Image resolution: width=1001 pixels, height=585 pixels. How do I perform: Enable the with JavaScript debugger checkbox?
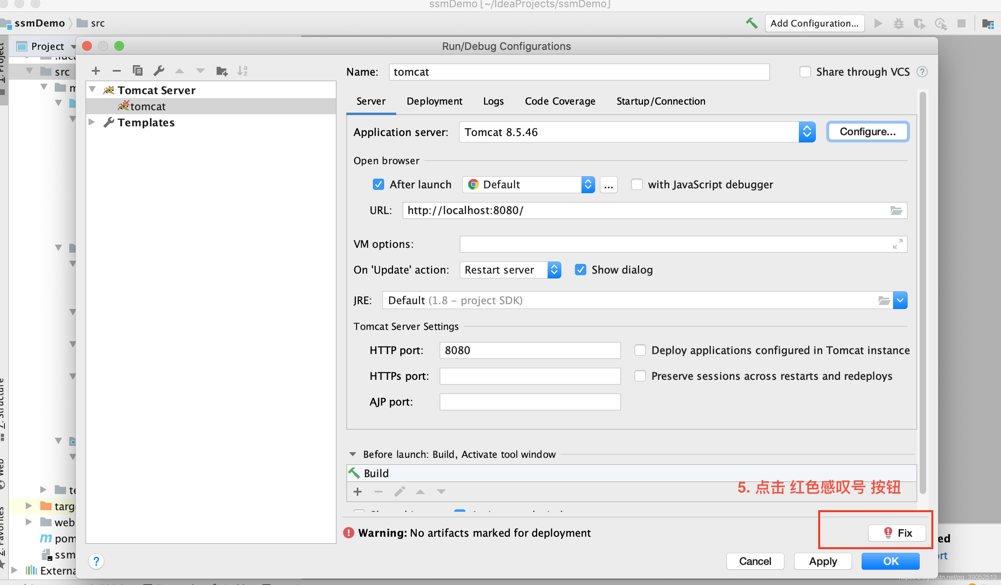637,185
